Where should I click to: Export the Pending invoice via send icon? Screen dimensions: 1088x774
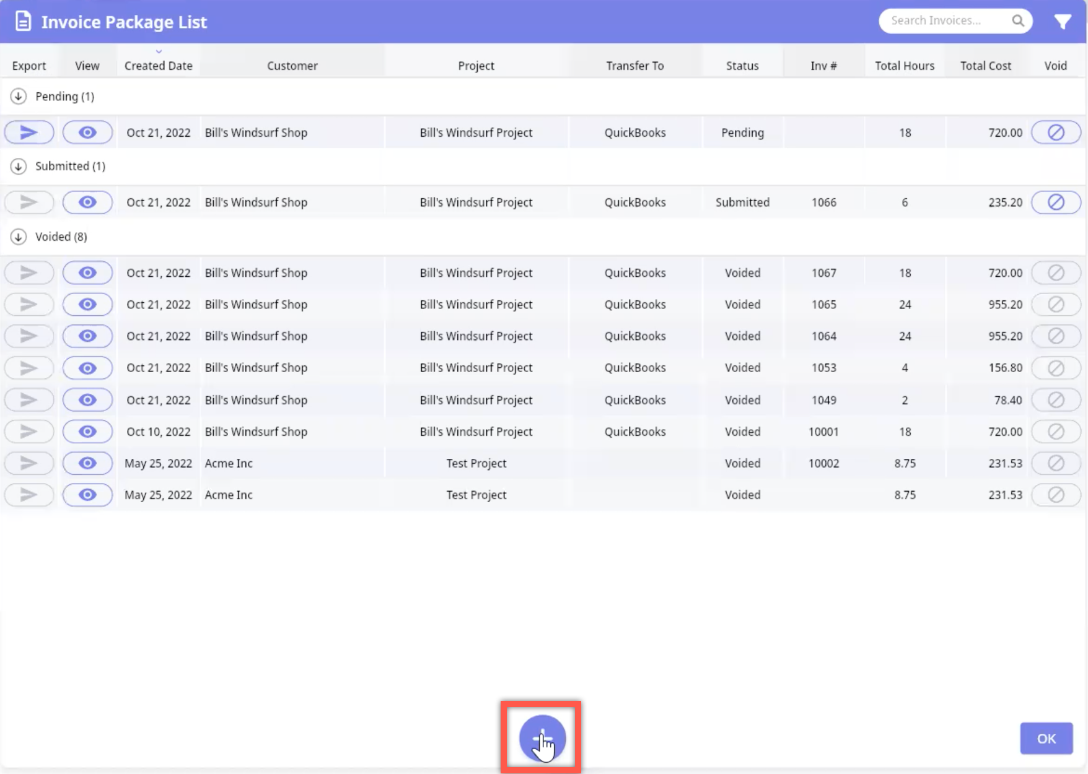29,133
